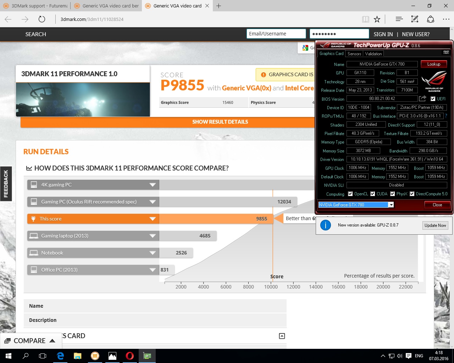This screenshot has height=363, width=454.
Task: Open the Generic VGA(0x) link
Action: [x=247, y=88]
